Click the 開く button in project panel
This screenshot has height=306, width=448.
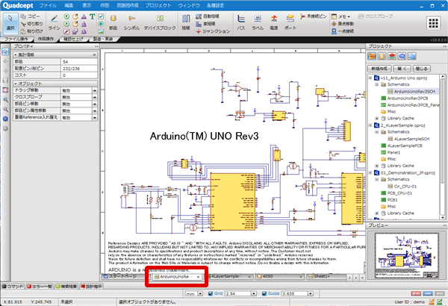[402, 69]
